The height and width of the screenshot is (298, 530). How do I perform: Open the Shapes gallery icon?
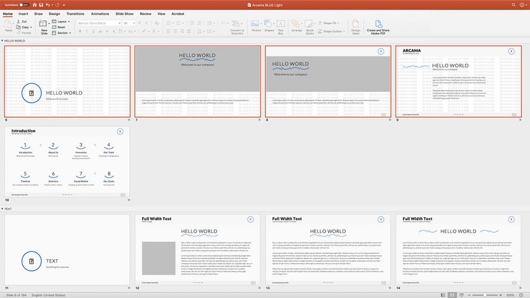(268, 22)
